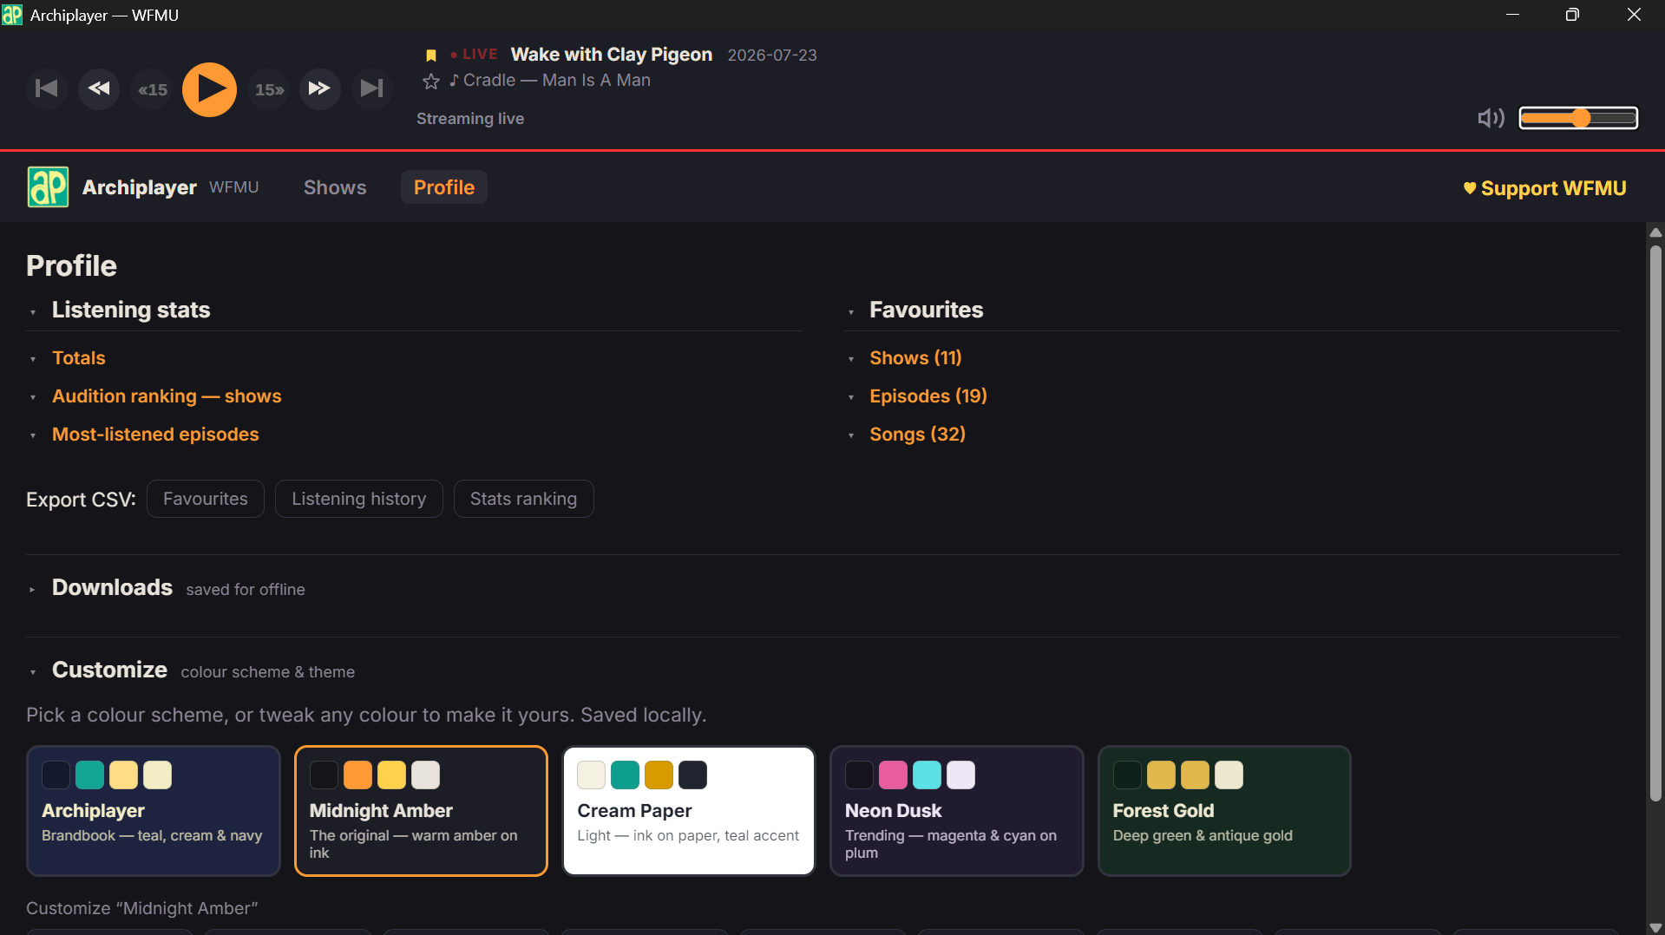
Task: Click the magenta swatch in Neon Dusk card
Action: click(x=893, y=775)
